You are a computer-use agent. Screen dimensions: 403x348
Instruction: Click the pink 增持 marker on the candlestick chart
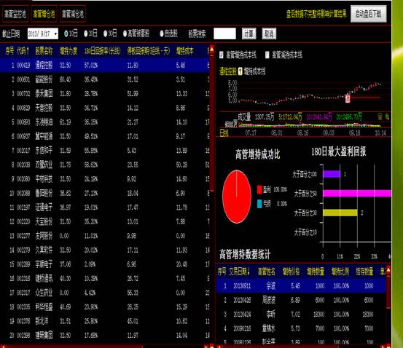click(348, 98)
